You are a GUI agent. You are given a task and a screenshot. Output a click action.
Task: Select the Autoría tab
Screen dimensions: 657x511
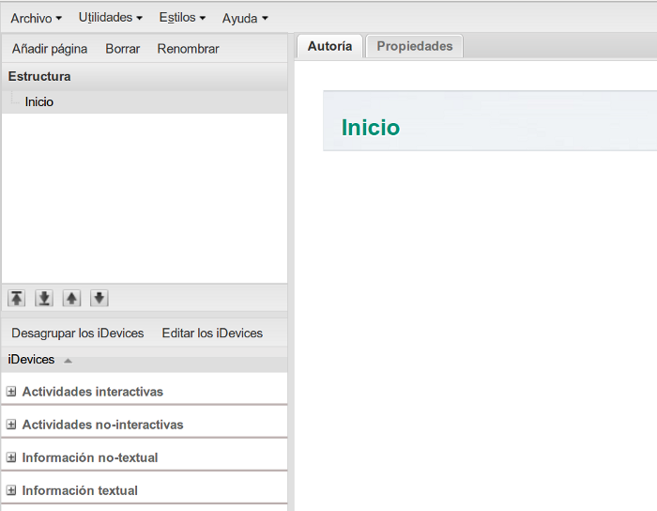[329, 46]
